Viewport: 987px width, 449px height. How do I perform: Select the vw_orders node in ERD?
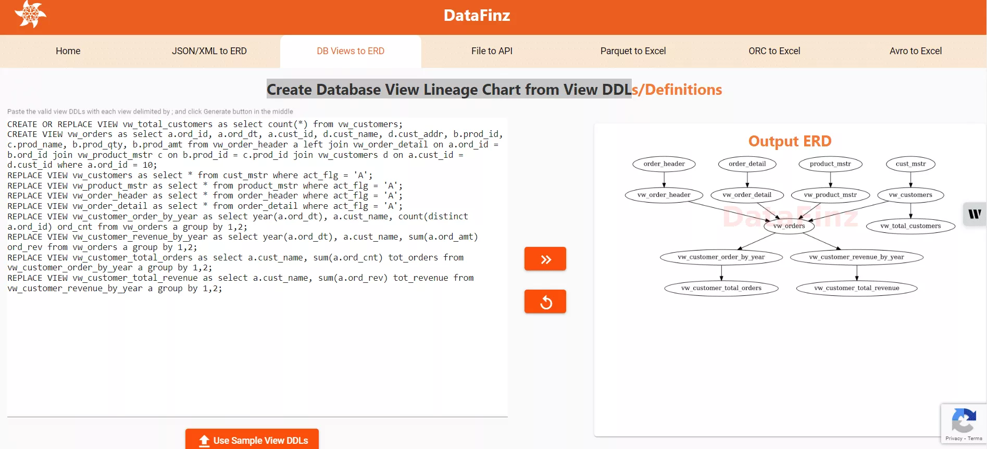pyautogui.click(x=789, y=226)
